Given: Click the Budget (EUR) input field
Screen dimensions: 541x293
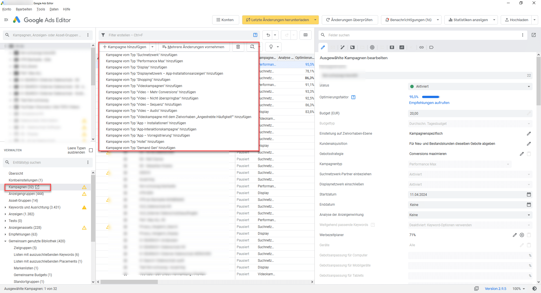Looking at the screenshot, I should [470, 114].
